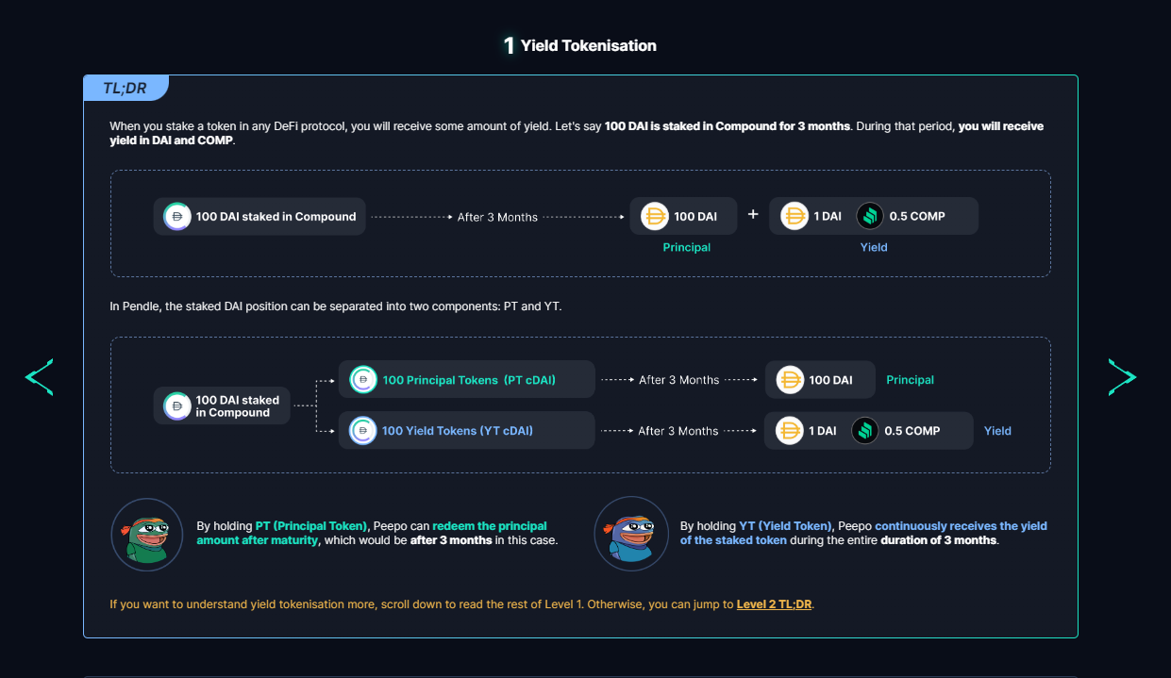Click 'PT (Principal Token)' highlighted text

pyautogui.click(x=311, y=526)
